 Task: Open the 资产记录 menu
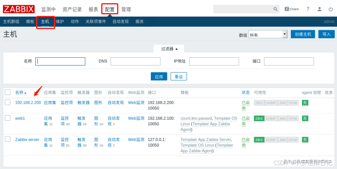click(x=72, y=9)
